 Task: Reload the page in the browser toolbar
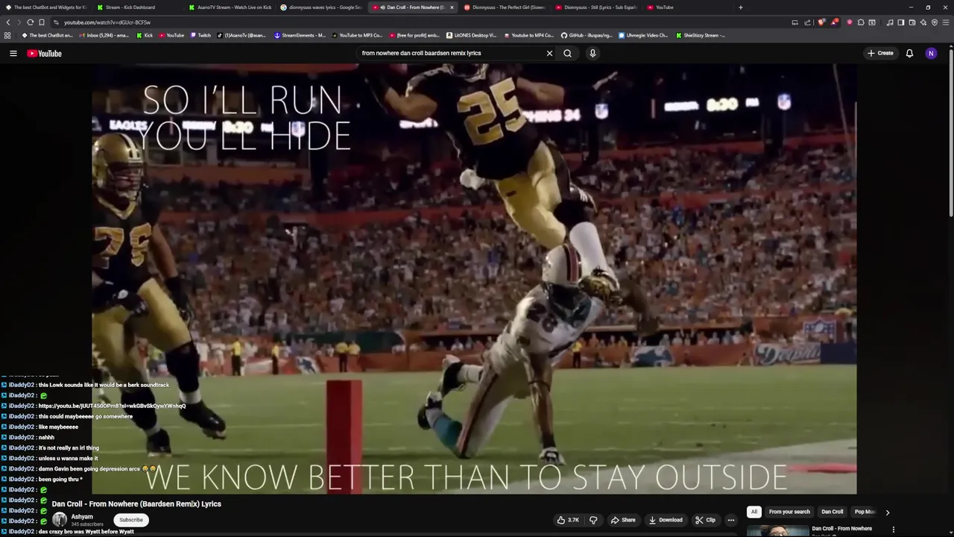(x=30, y=22)
